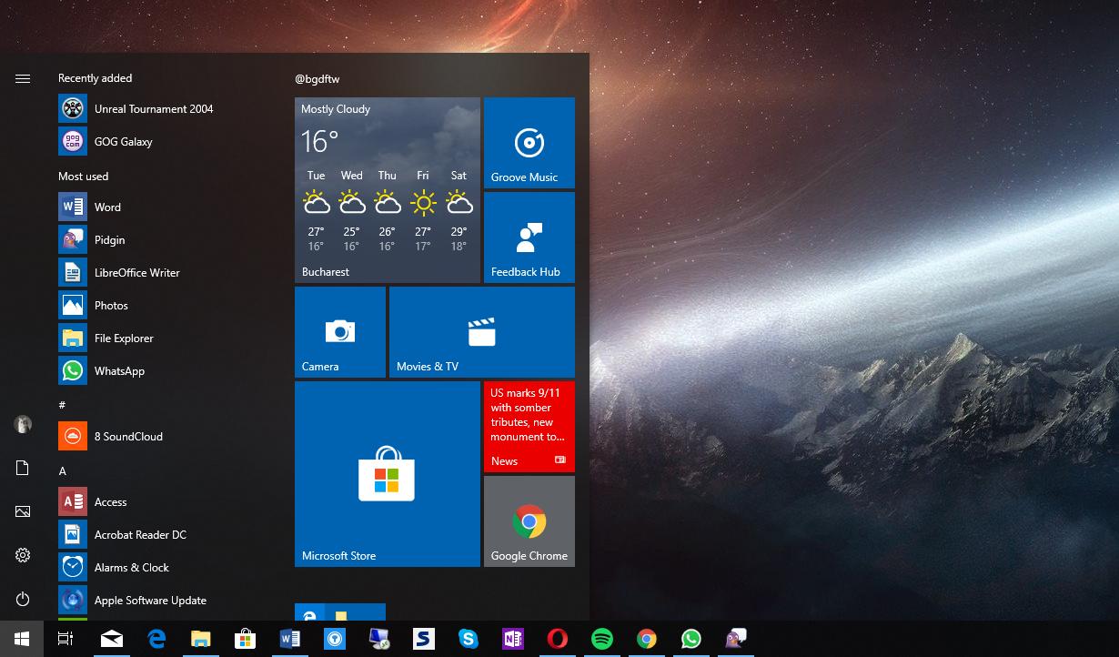The width and height of the screenshot is (1119, 657).
Task: Open the News tile about 9/11
Action: pos(529,427)
